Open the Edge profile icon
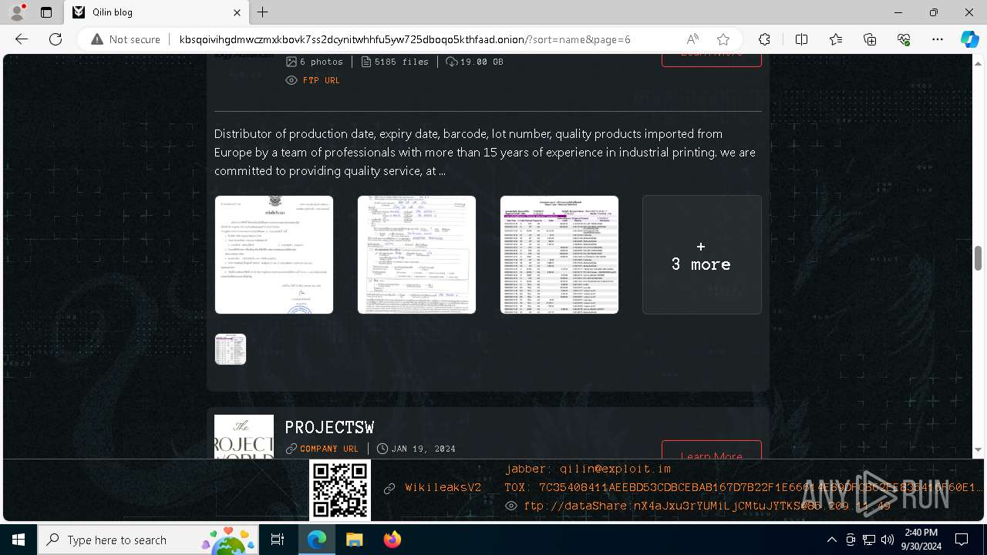Viewport: 987px width, 555px height. click(x=17, y=12)
